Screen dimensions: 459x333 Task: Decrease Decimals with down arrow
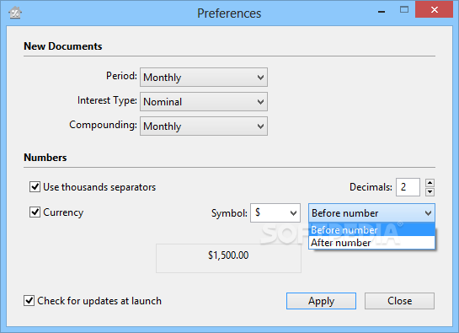430,192
